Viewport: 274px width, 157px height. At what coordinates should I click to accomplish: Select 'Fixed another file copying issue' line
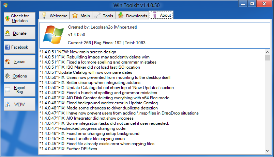(82, 139)
